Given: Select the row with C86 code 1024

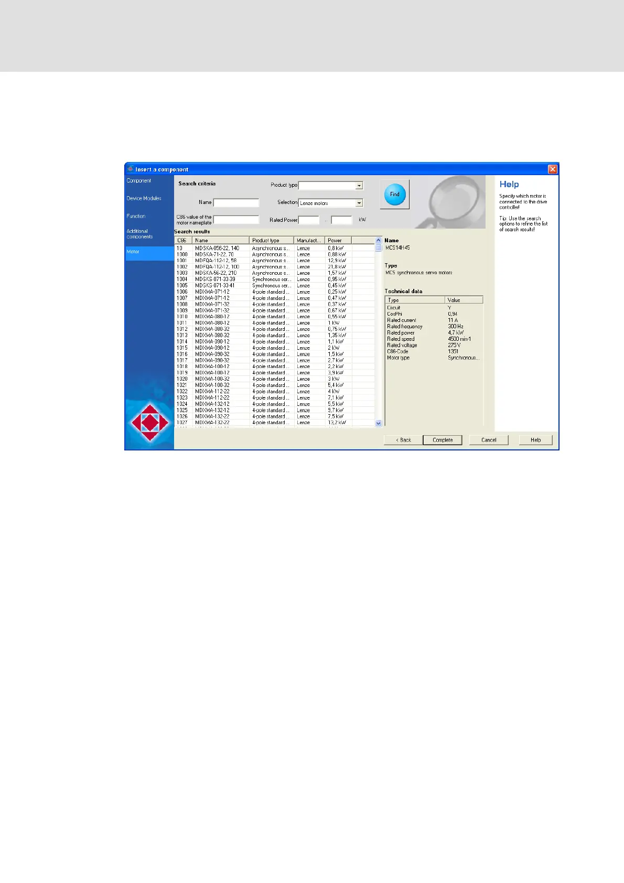Looking at the screenshot, I should [x=275, y=404].
